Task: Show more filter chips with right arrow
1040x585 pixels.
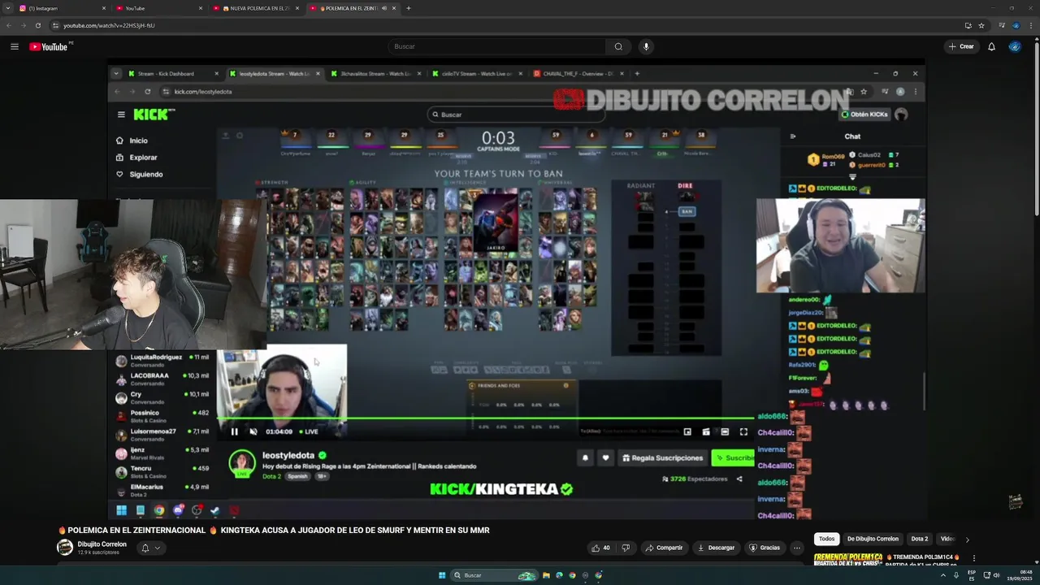Action: 967,539
